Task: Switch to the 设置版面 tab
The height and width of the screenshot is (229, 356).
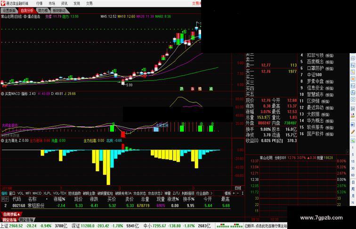Action: (x=9, y=10)
